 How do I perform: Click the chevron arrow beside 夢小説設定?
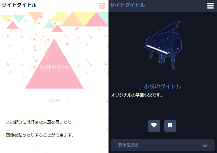click(x=205, y=146)
